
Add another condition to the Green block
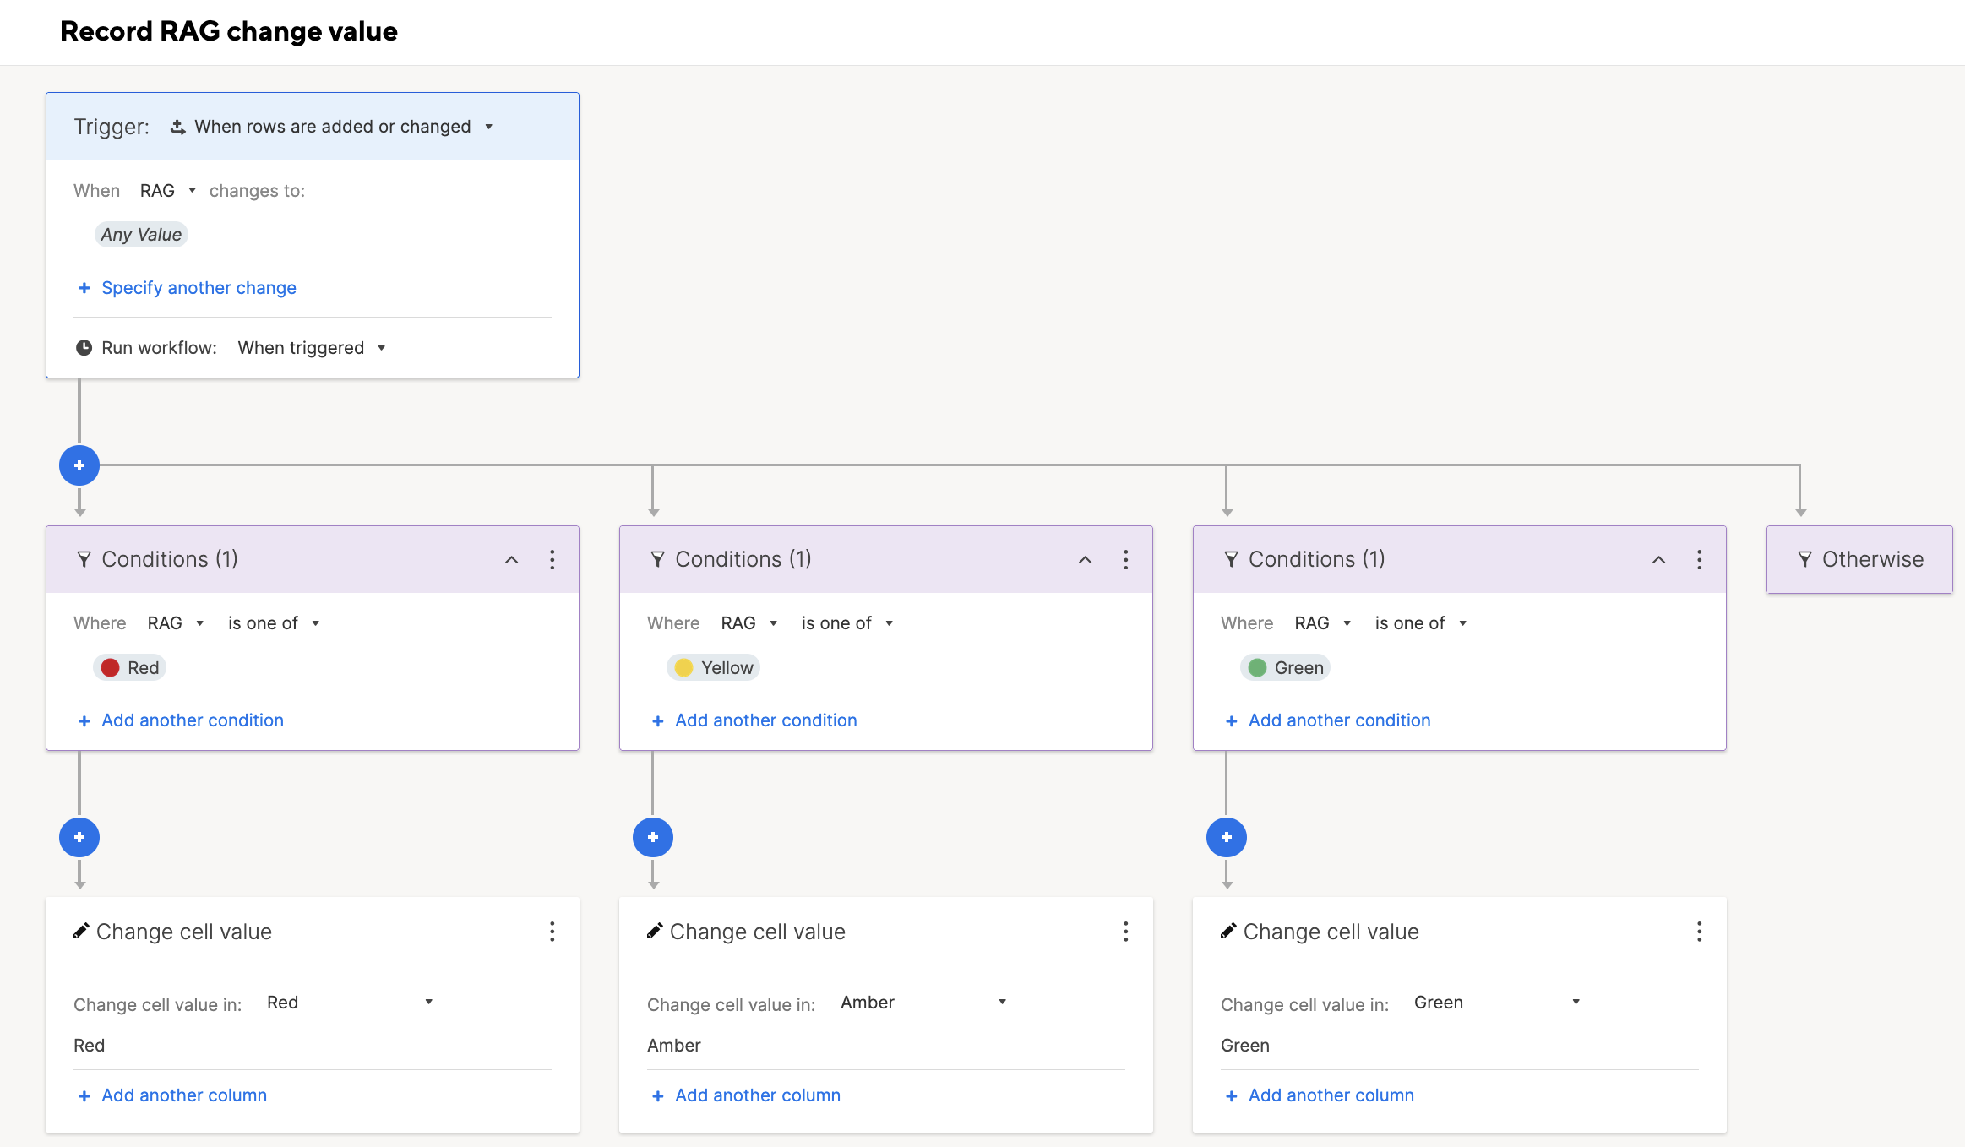click(1328, 720)
